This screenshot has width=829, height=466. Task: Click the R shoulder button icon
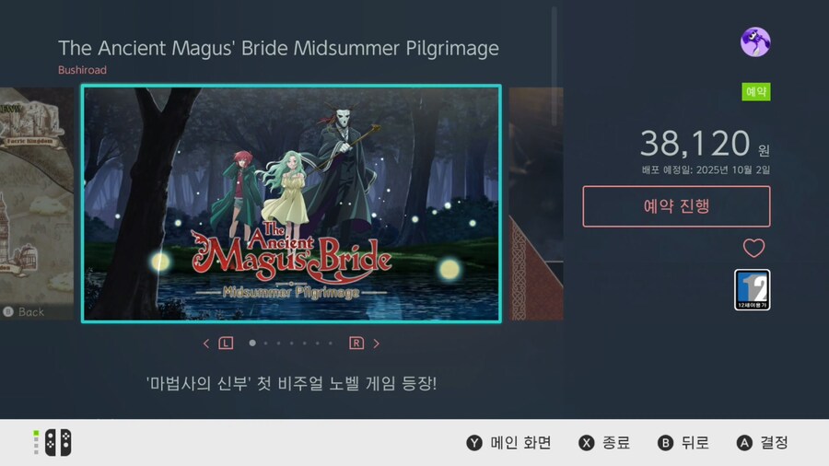point(356,344)
